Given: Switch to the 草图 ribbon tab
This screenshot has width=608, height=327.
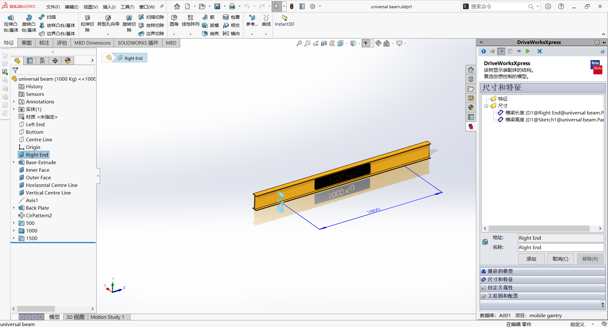Looking at the screenshot, I should (27, 43).
